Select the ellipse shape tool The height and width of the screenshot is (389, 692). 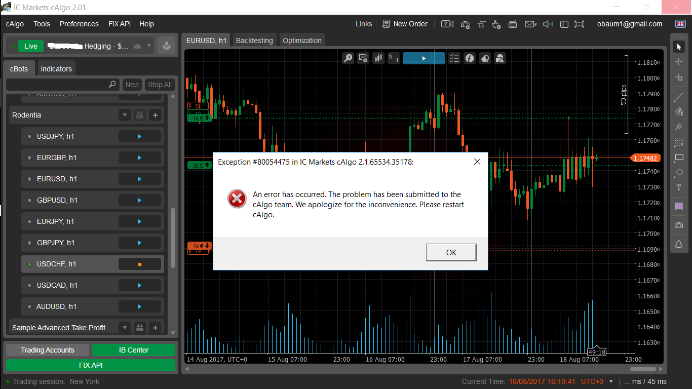point(679,172)
